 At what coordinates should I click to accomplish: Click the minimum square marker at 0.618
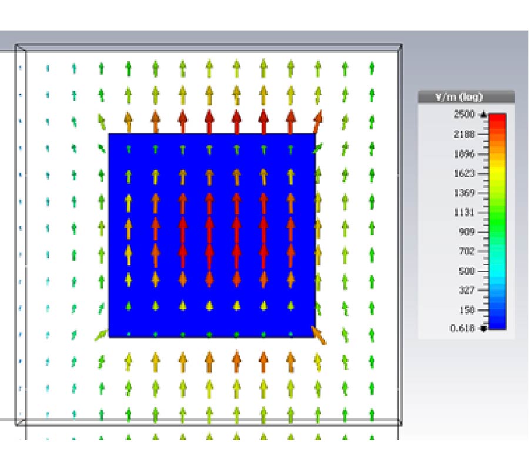coord(484,328)
